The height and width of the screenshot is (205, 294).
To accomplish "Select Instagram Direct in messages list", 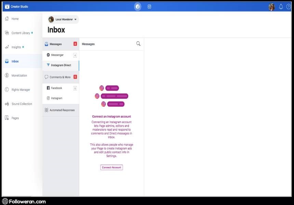I will 61,65.
